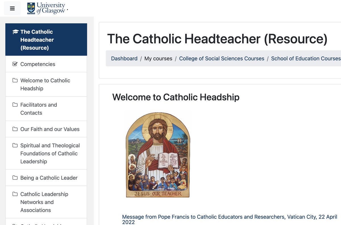This screenshot has width=341, height=225.
Task: Click the graduation cap icon beside course title
Action: 15,32
